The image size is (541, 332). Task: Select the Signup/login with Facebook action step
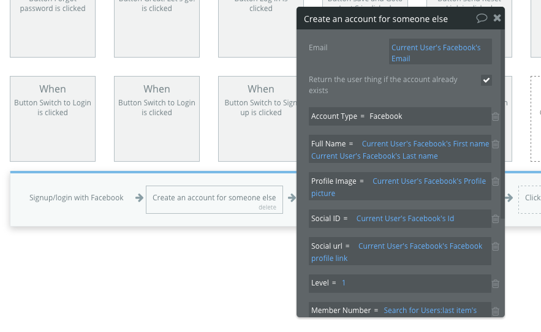click(x=76, y=198)
